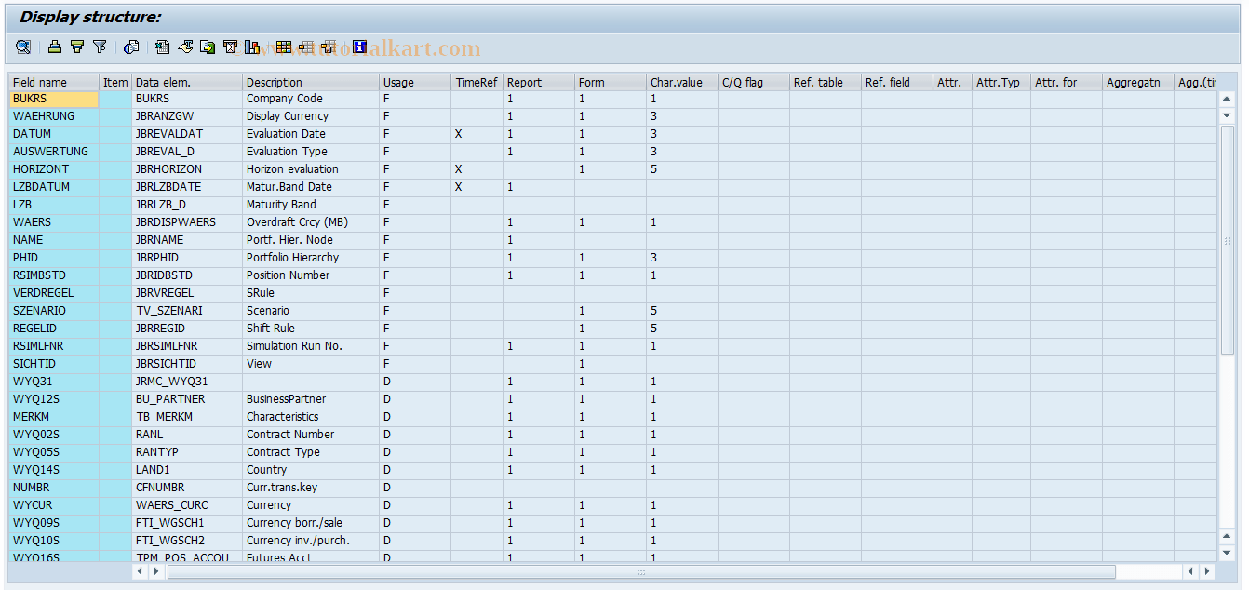Select the TimeRef X mark for DATUM
The image size is (1249, 590).
(x=457, y=133)
